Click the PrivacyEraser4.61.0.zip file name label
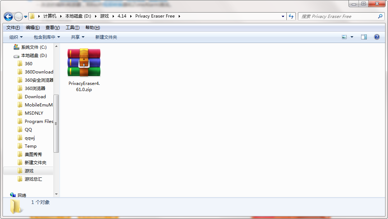 point(84,86)
